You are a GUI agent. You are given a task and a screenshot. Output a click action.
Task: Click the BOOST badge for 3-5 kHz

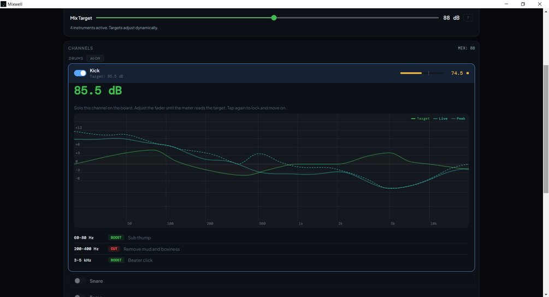(x=116, y=260)
